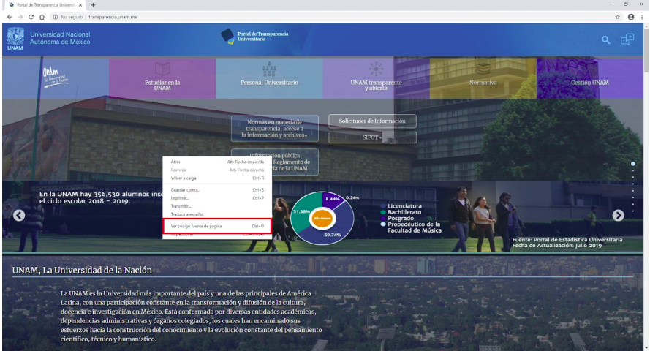This screenshot has width=650, height=351.
Task: Open the Gestión UNAM section
Action: (590, 78)
